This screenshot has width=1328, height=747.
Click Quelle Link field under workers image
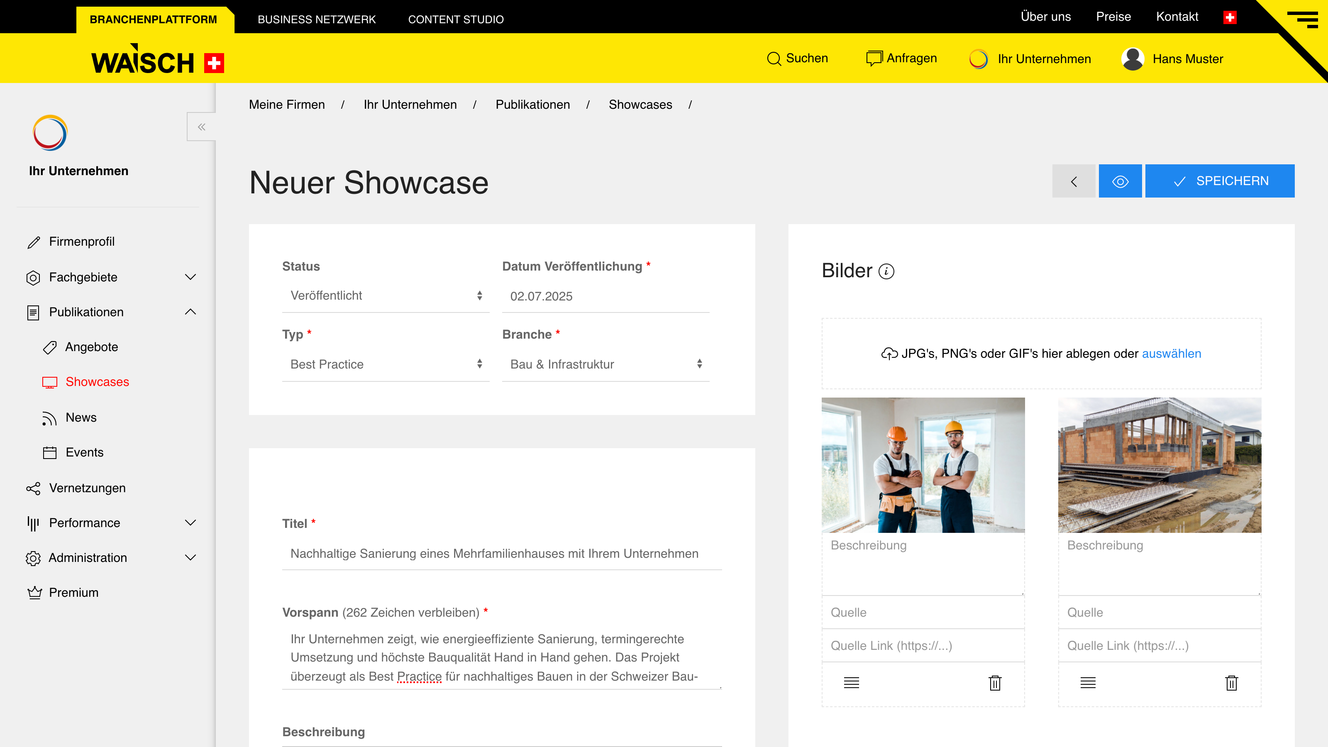point(923,646)
